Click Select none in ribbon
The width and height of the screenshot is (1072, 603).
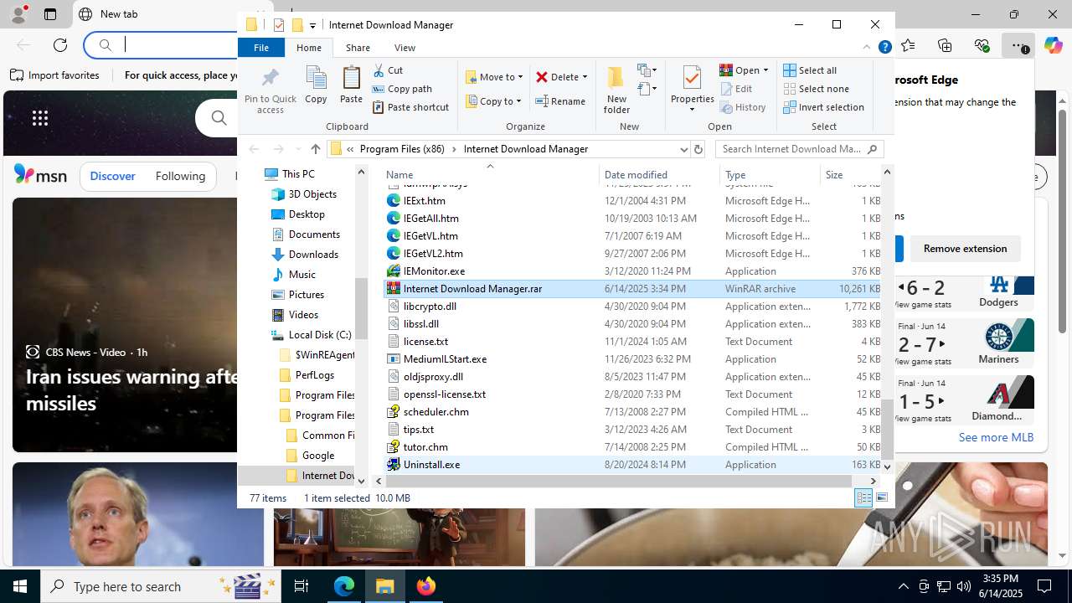click(x=816, y=89)
